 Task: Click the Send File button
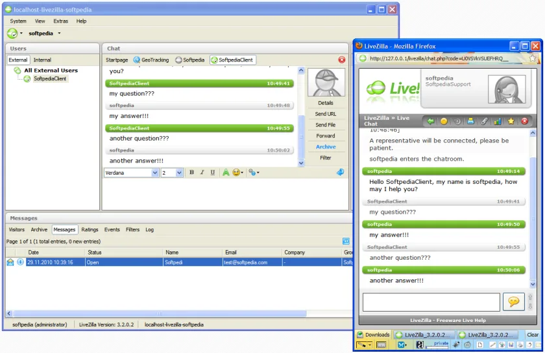coord(325,125)
